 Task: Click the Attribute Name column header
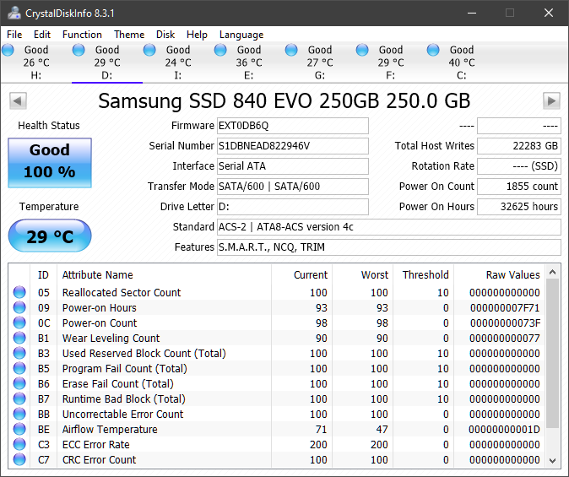point(164,274)
